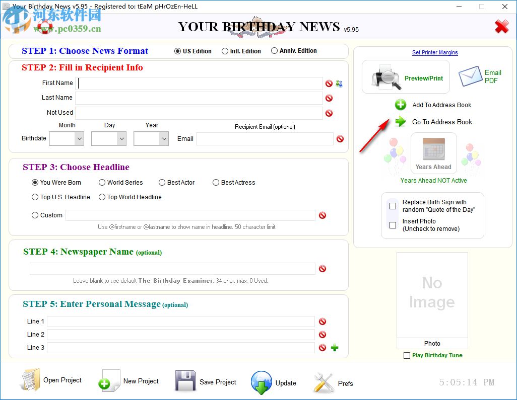Open the Month birthdate dropdown

(x=66, y=138)
